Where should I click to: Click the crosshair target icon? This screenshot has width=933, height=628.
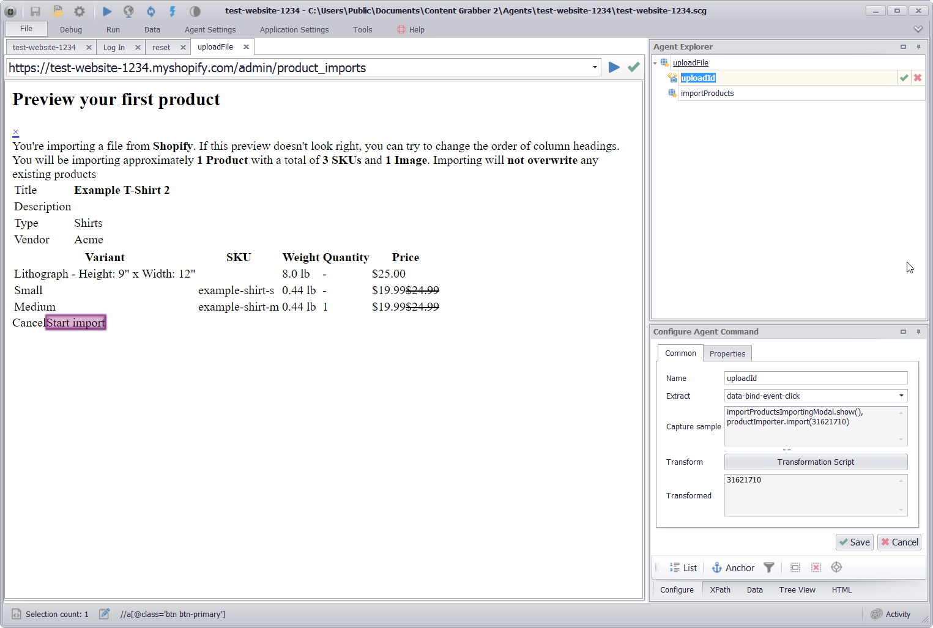click(836, 567)
